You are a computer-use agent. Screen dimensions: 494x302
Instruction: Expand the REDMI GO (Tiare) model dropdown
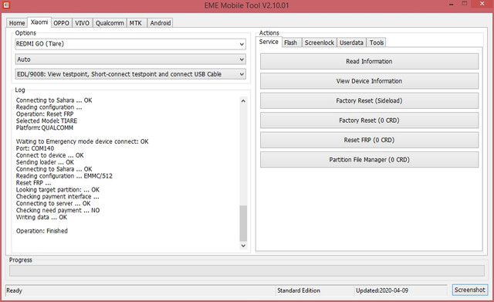coord(130,44)
